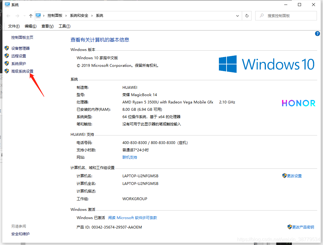Click the HONOR brand logo
The height and width of the screenshot is (245, 323).
[x=299, y=103]
